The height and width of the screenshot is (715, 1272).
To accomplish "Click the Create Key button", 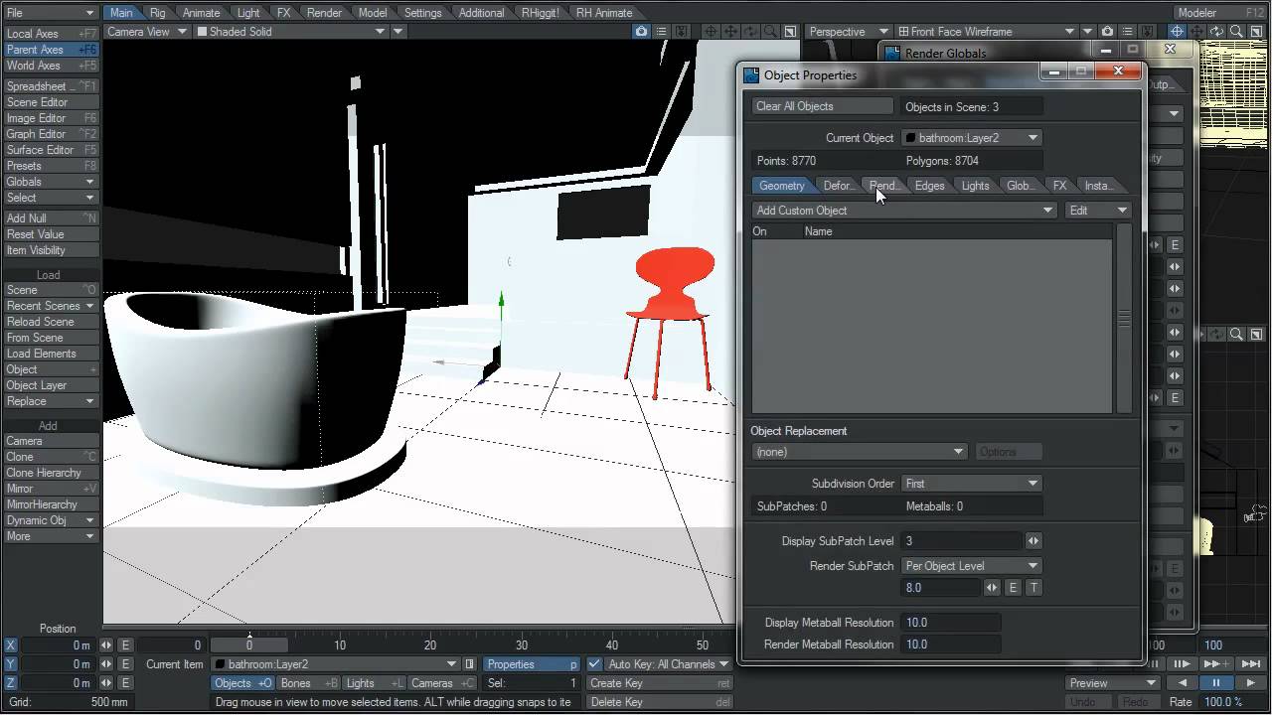I will 660,683.
